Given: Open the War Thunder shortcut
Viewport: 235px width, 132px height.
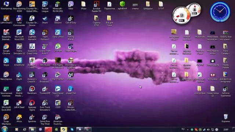Looking at the screenshot, I should click(x=58, y=76).
